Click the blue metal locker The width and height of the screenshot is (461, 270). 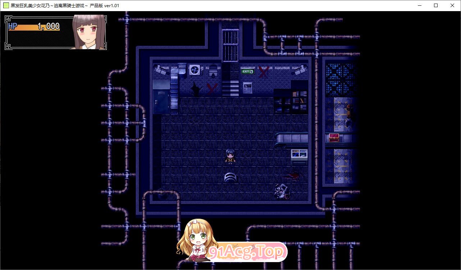pyautogui.click(x=161, y=102)
